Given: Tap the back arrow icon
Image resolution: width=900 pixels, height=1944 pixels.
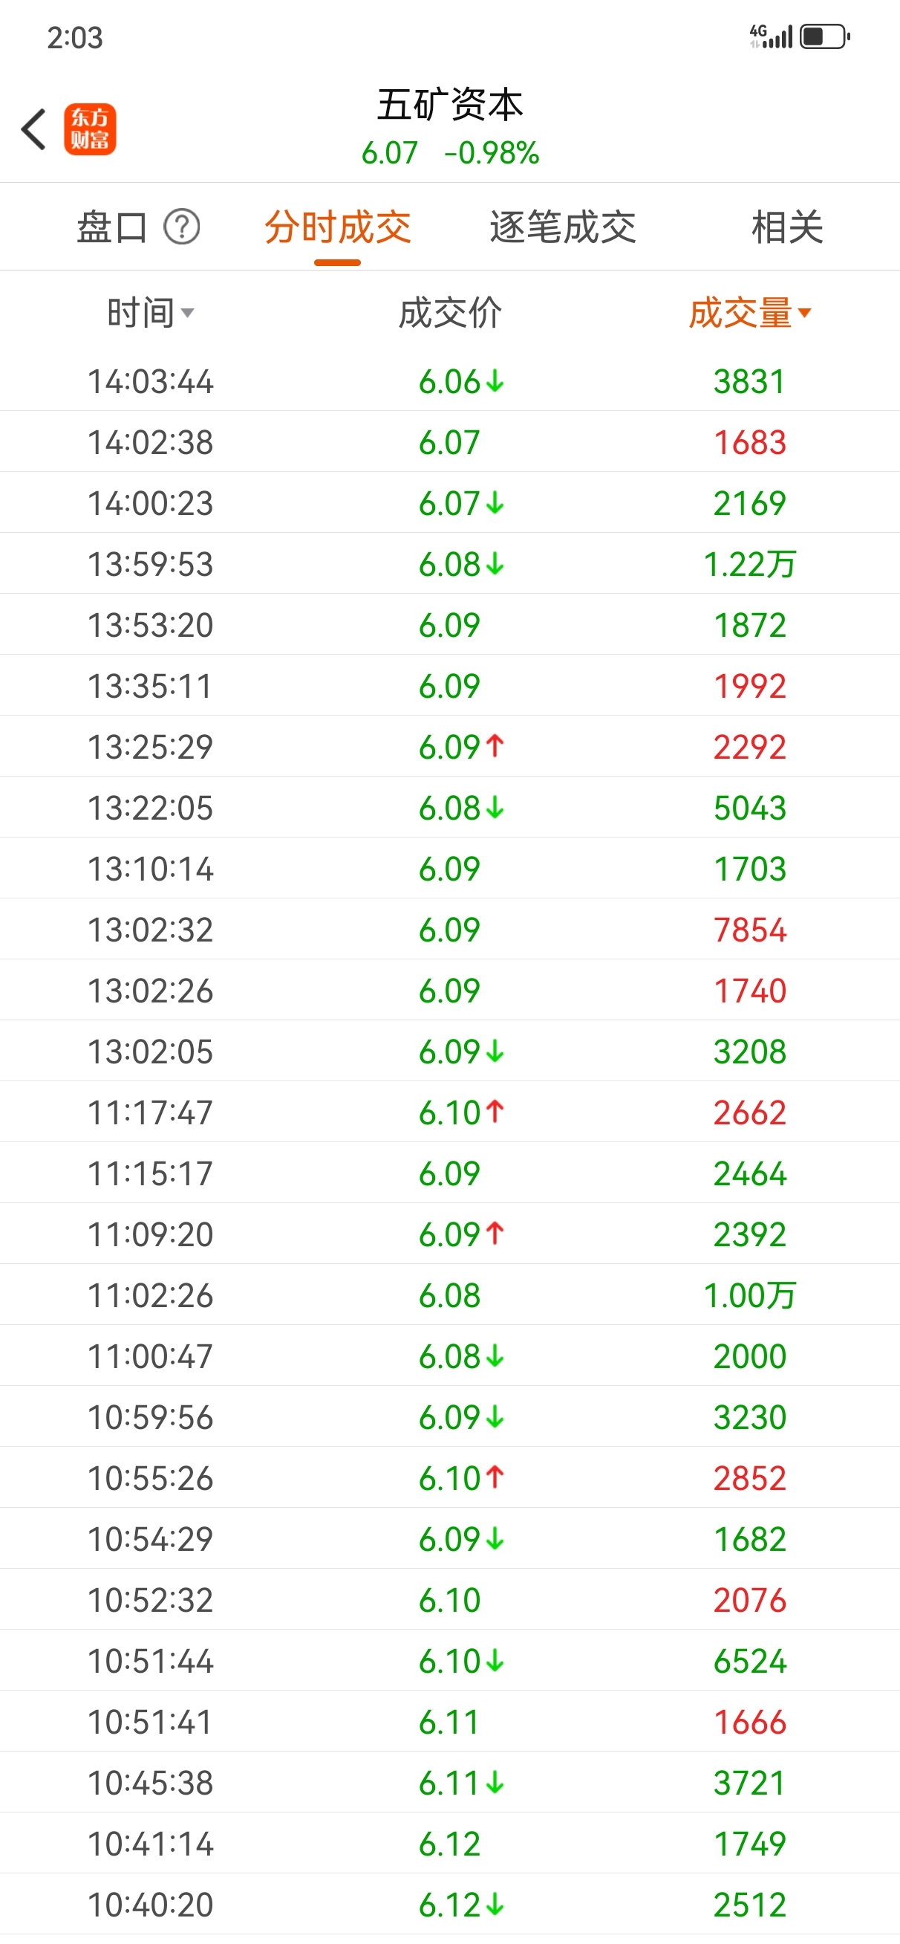Looking at the screenshot, I should pyautogui.click(x=34, y=129).
